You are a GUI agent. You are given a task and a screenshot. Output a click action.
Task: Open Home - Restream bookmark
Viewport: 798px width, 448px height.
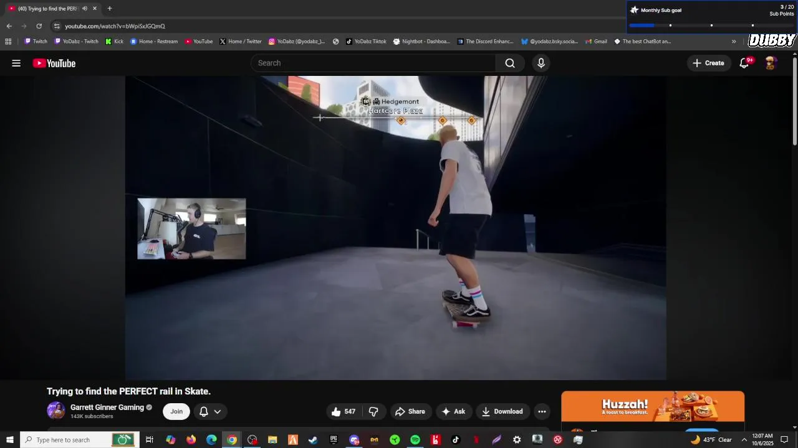pyautogui.click(x=154, y=42)
